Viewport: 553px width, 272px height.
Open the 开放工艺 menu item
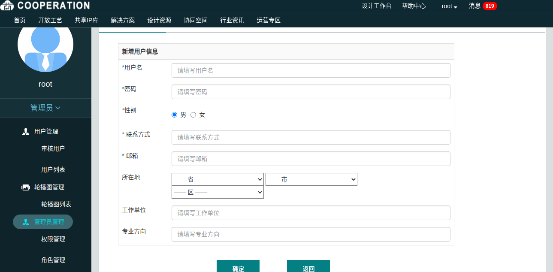50,20
